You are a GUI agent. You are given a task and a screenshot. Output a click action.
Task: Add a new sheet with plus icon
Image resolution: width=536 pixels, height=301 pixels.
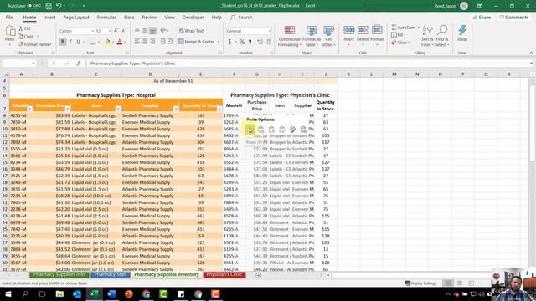point(259,275)
